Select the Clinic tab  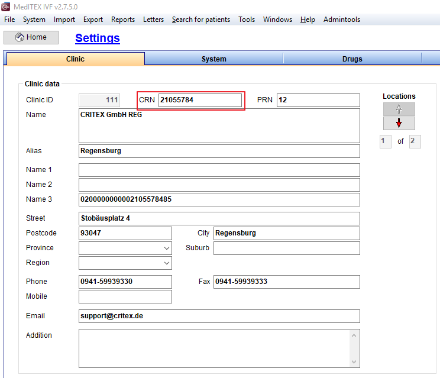[75, 59]
